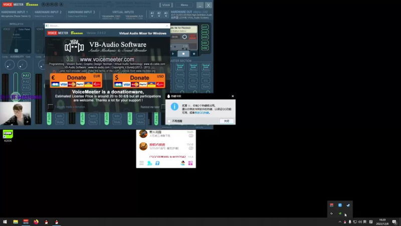This screenshot has width=401, height=226.
Task: Open the second QQ chat timed 15:10
Action: coord(166,146)
